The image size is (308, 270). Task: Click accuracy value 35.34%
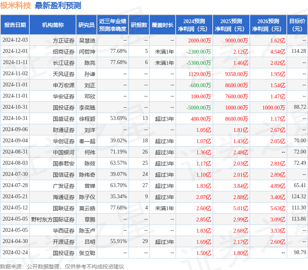coord(118,197)
